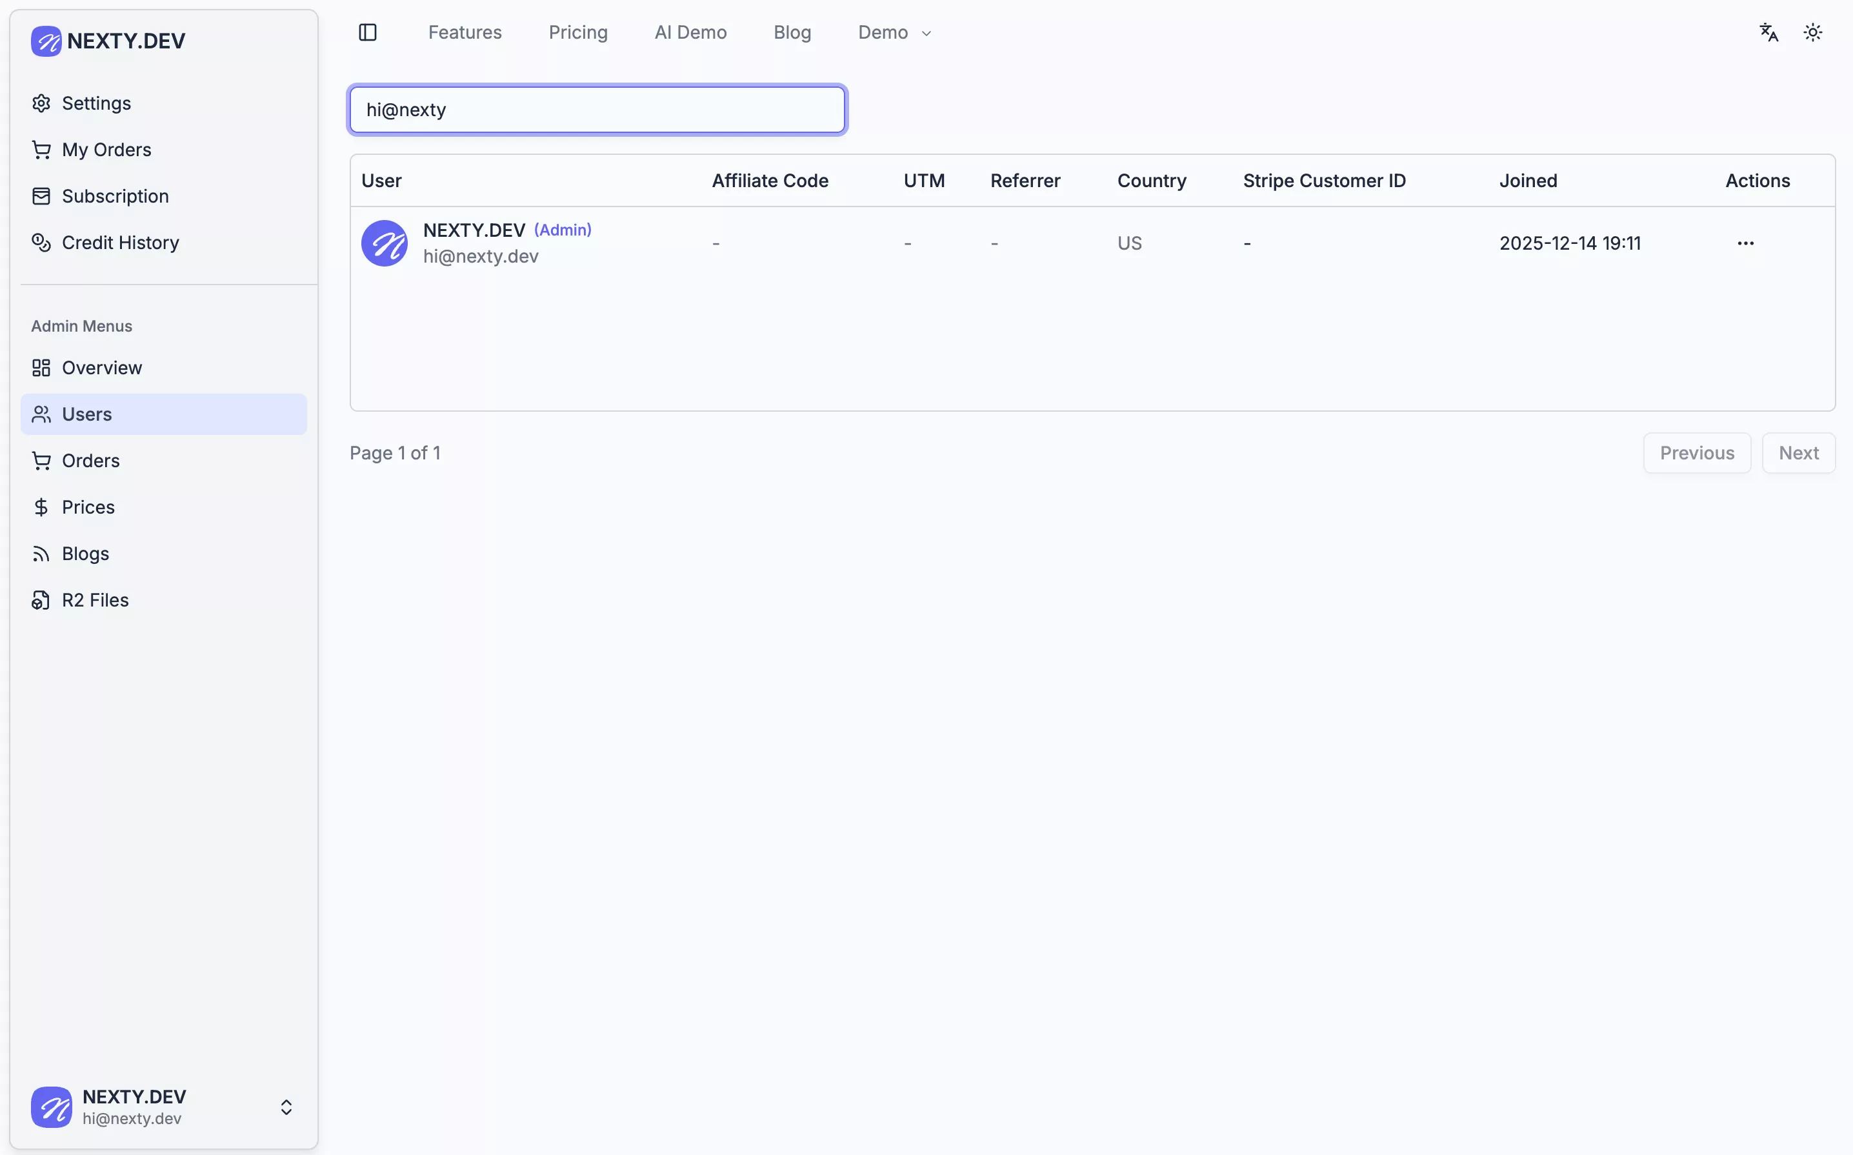This screenshot has width=1853, height=1155.
Task: Click the NEXTY.DEV logo in sidebar
Action: point(108,41)
